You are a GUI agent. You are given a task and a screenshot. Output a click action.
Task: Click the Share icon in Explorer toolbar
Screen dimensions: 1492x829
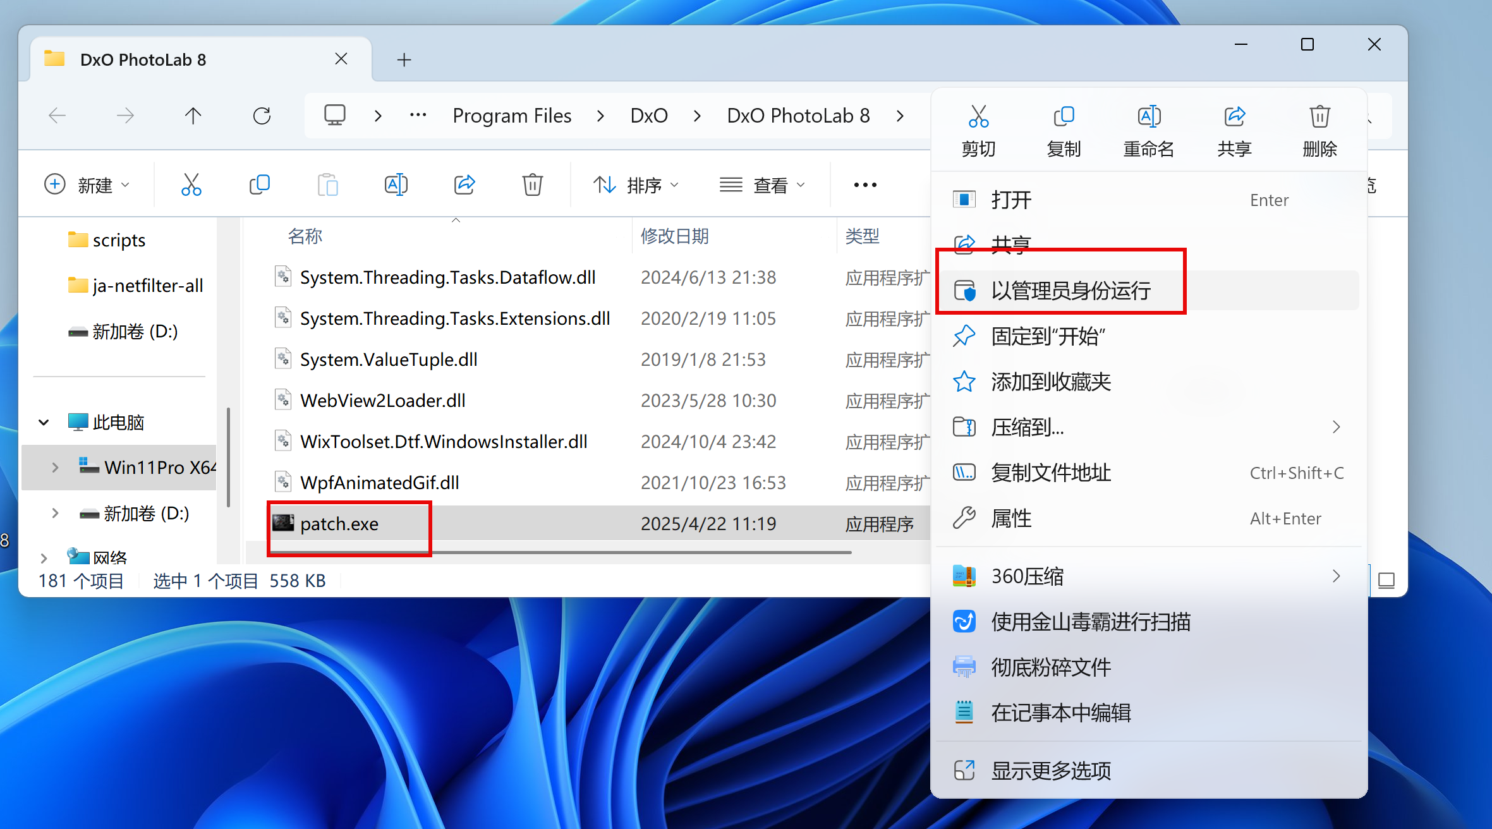(x=464, y=185)
